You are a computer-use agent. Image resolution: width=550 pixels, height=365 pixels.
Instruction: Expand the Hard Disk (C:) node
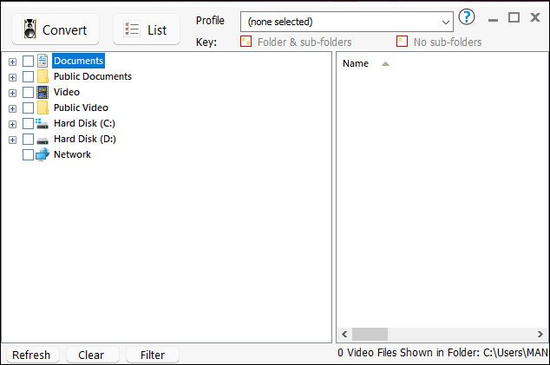pyautogui.click(x=13, y=124)
